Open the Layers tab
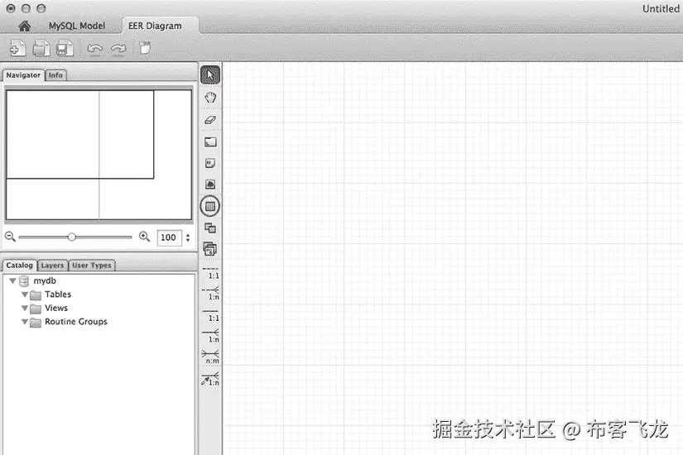The height and width of the screenshot is (455, 683). 52,266
